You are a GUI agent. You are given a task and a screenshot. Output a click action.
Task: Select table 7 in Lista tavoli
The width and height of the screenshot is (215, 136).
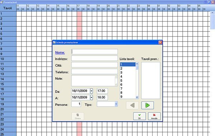click(128, 89)
